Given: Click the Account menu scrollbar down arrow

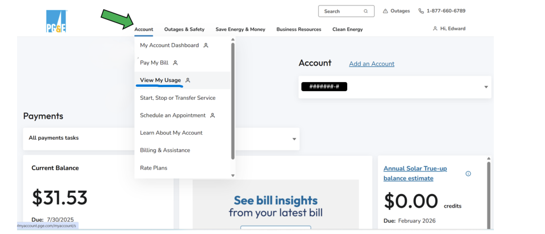Looking at the screenshot, I should tap(233, 176).
